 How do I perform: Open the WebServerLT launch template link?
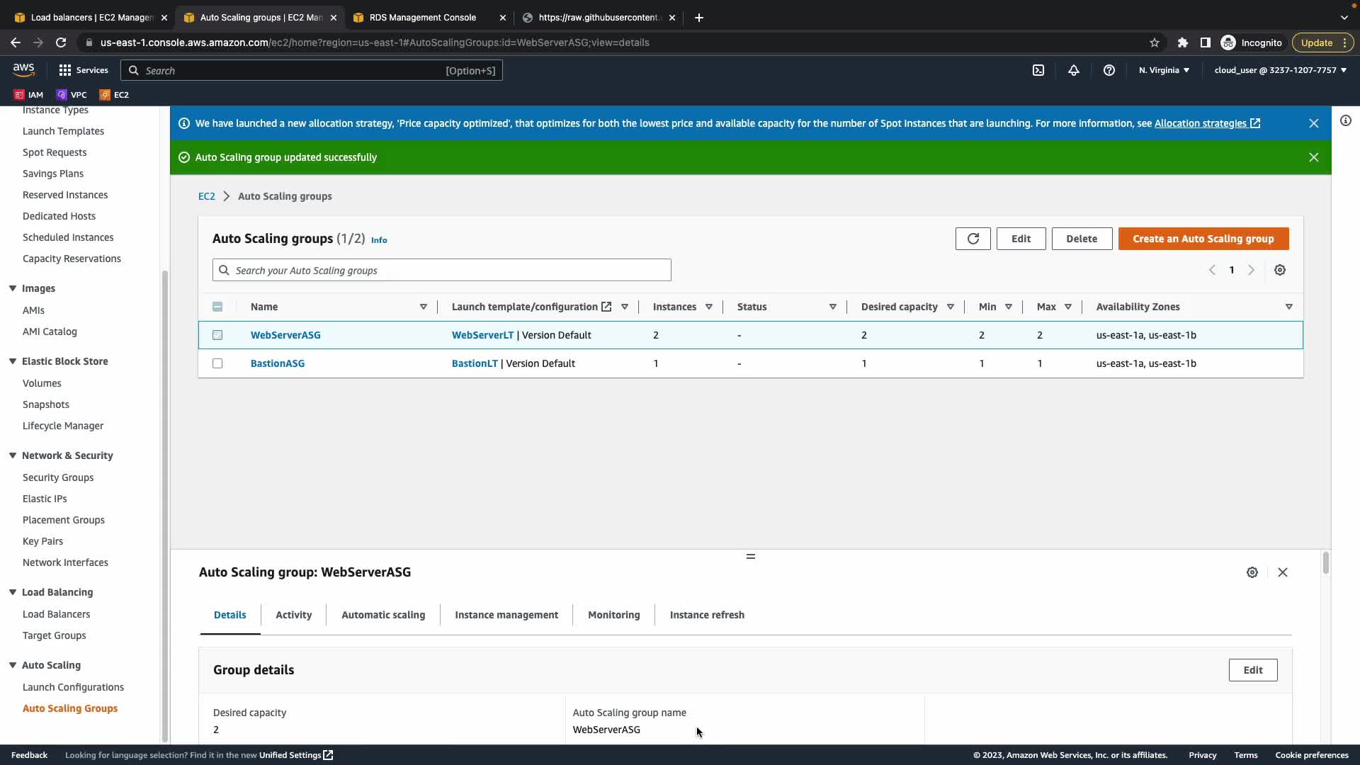pyautogui.click(x=482, y=335)
